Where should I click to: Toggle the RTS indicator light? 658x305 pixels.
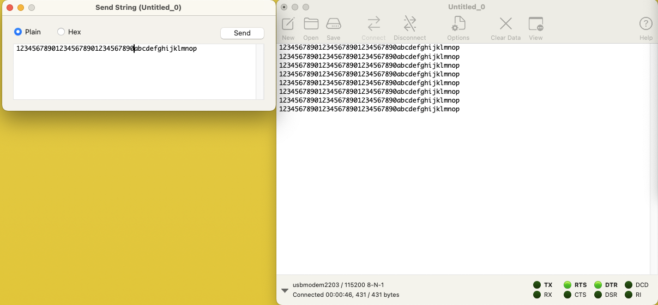[x=568, y=285]
